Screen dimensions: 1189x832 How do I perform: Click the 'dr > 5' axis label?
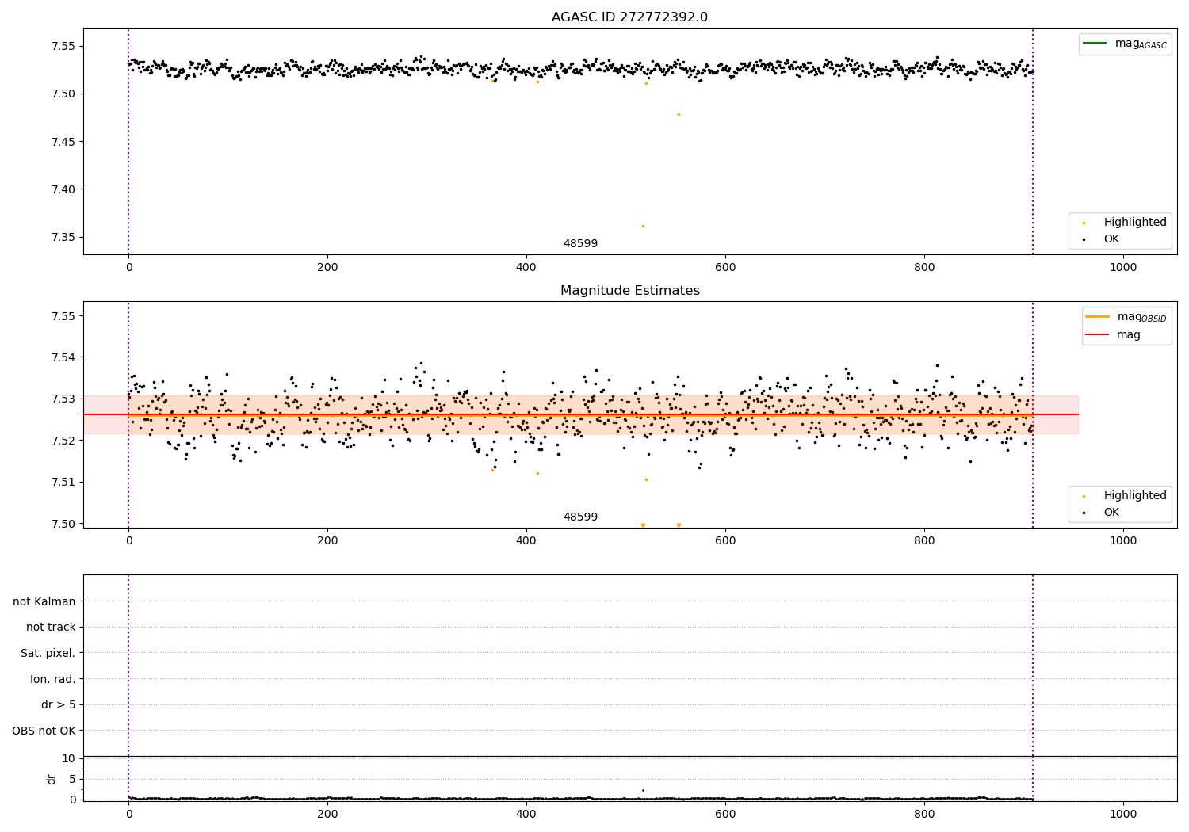click(59, 705)
